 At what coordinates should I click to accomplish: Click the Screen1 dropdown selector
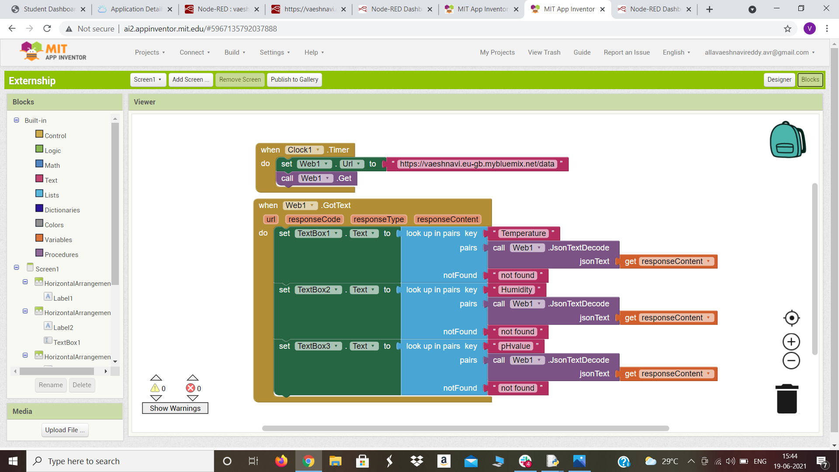146,80
